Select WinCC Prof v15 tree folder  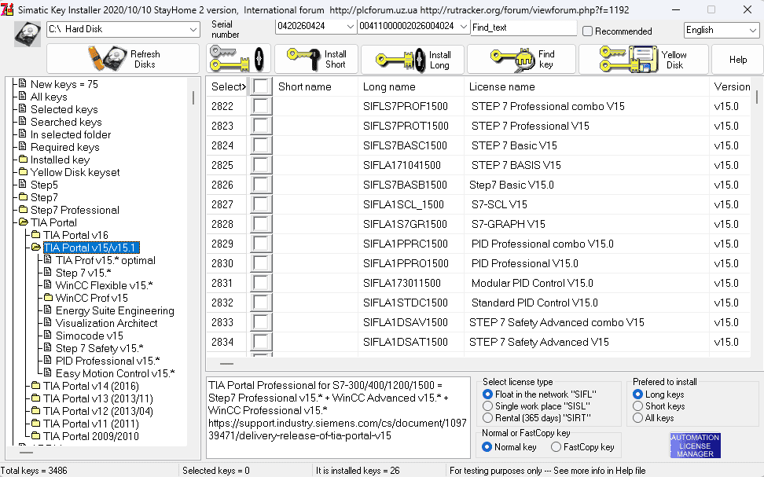pyautogui.click(x=91, y=298)
